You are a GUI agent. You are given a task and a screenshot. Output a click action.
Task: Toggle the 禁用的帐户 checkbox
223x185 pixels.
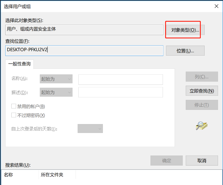click(x=14, y=106)
